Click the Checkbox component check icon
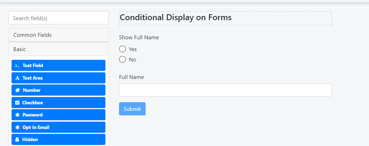369x146 pixels. click(x=17, y=103)
